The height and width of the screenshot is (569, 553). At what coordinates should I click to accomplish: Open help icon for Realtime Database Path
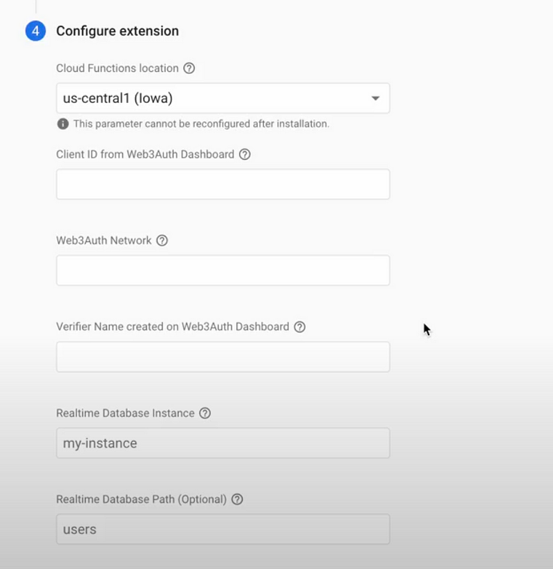coord(237,499)
